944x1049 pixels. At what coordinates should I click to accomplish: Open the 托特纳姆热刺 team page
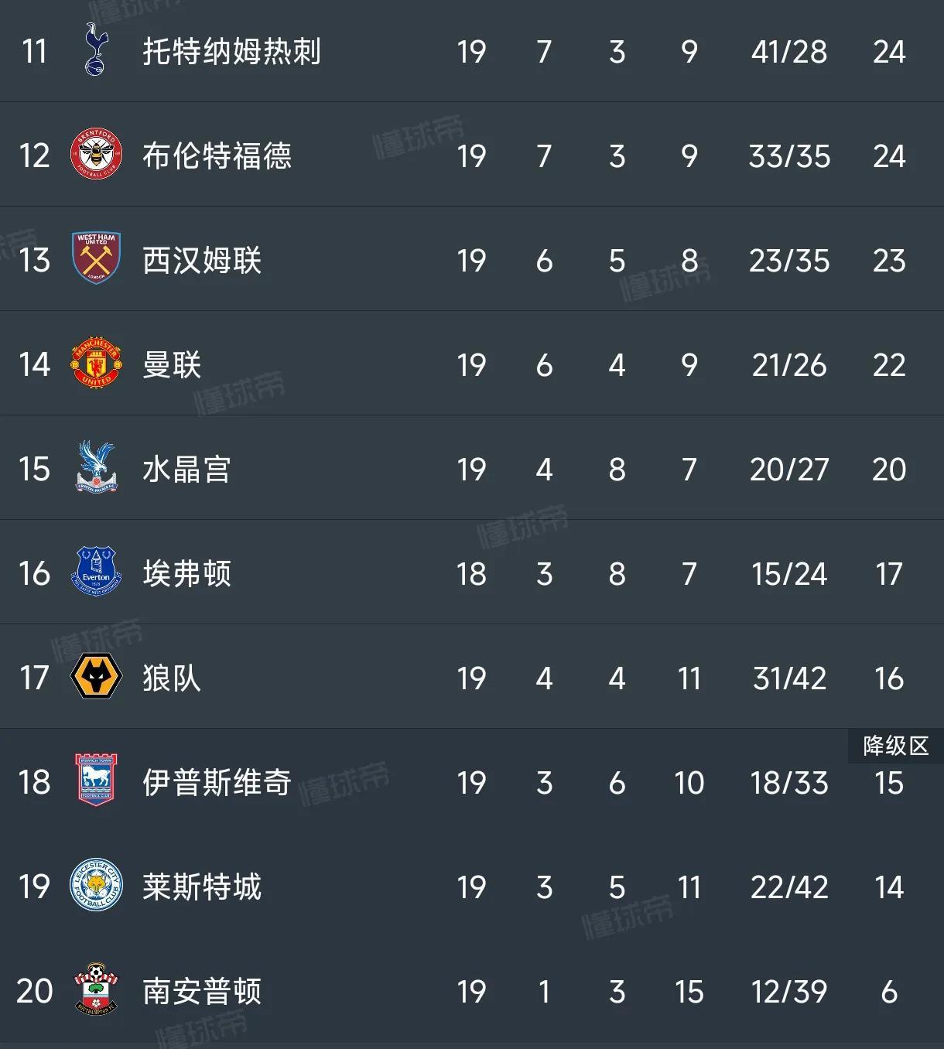232,51
